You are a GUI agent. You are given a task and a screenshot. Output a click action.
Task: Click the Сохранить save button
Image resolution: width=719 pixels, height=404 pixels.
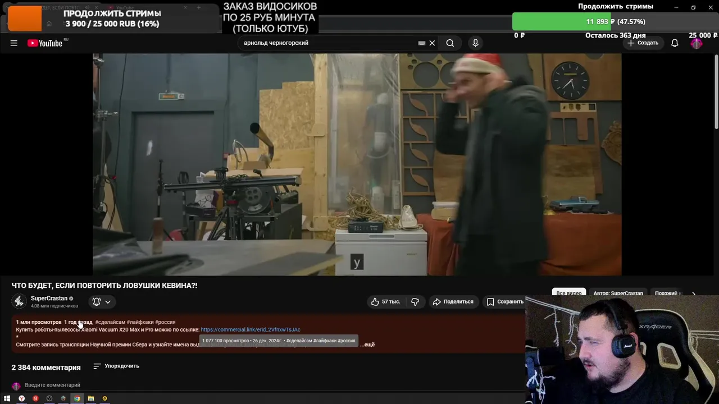pyautogui.click(x=504, y=302)
